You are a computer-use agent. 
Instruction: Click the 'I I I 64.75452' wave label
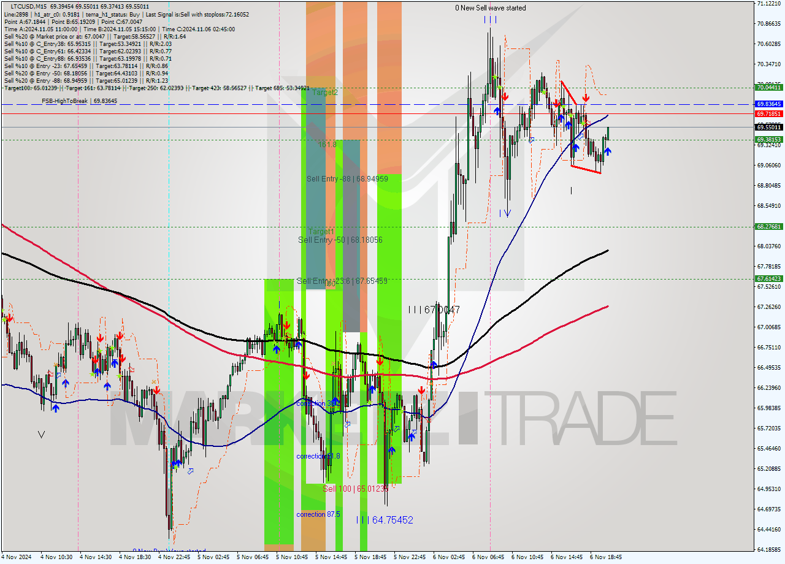385,520
